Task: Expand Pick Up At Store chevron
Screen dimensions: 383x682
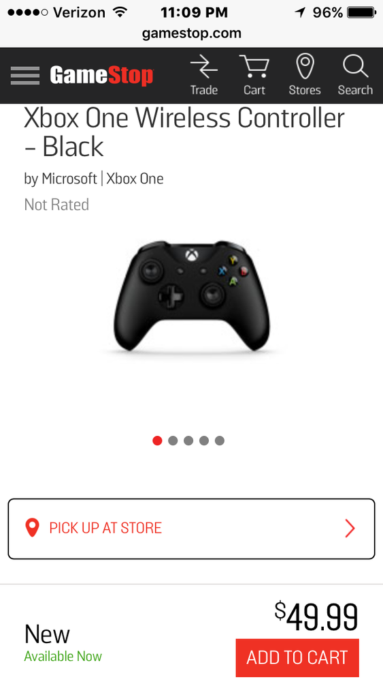Action: (x=350, y=529)
